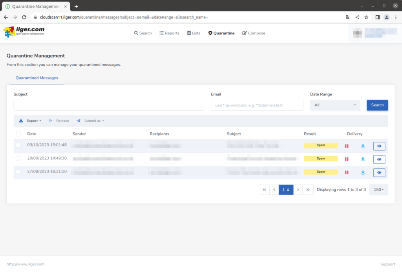Download the 29/09/2023 quarantined message
This screenshot has width=402, height=272.
363,159
